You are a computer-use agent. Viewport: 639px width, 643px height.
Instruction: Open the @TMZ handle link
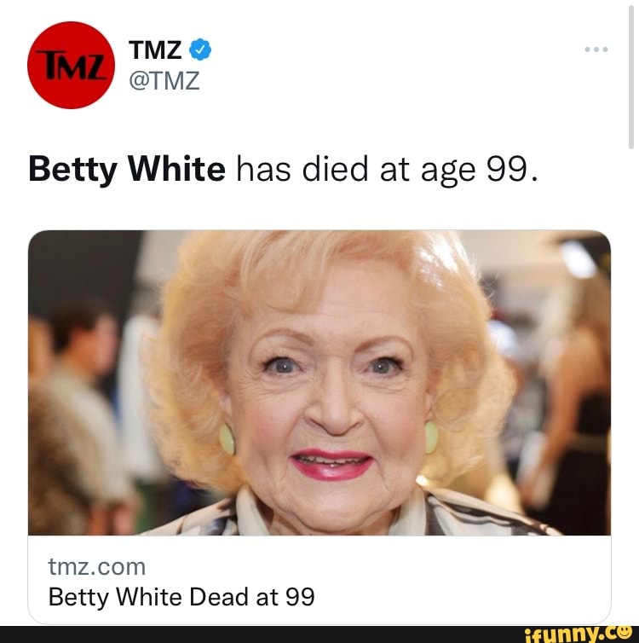[x=164, y=80]
